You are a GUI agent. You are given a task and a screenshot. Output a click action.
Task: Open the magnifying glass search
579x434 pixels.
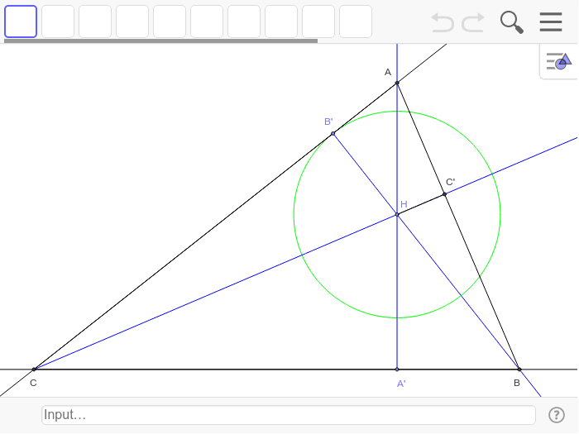pyautogui.click(x=512, y=22)
